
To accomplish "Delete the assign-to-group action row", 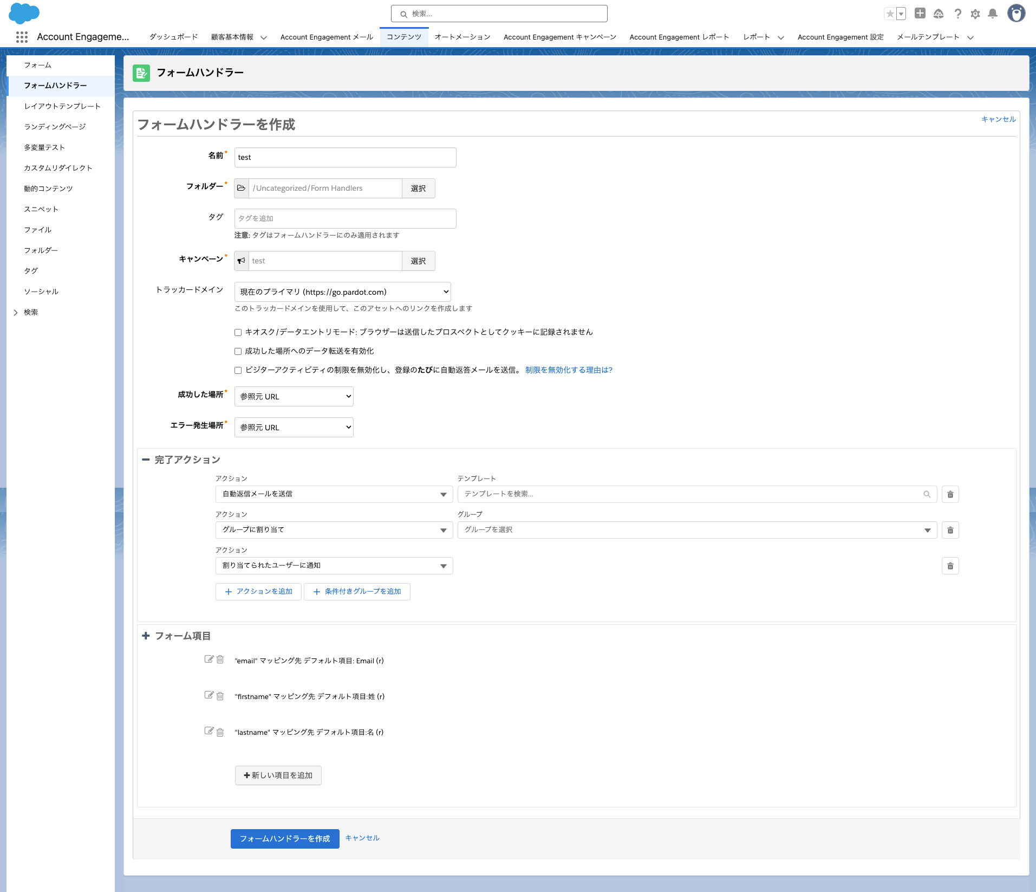I will [950, 530].
